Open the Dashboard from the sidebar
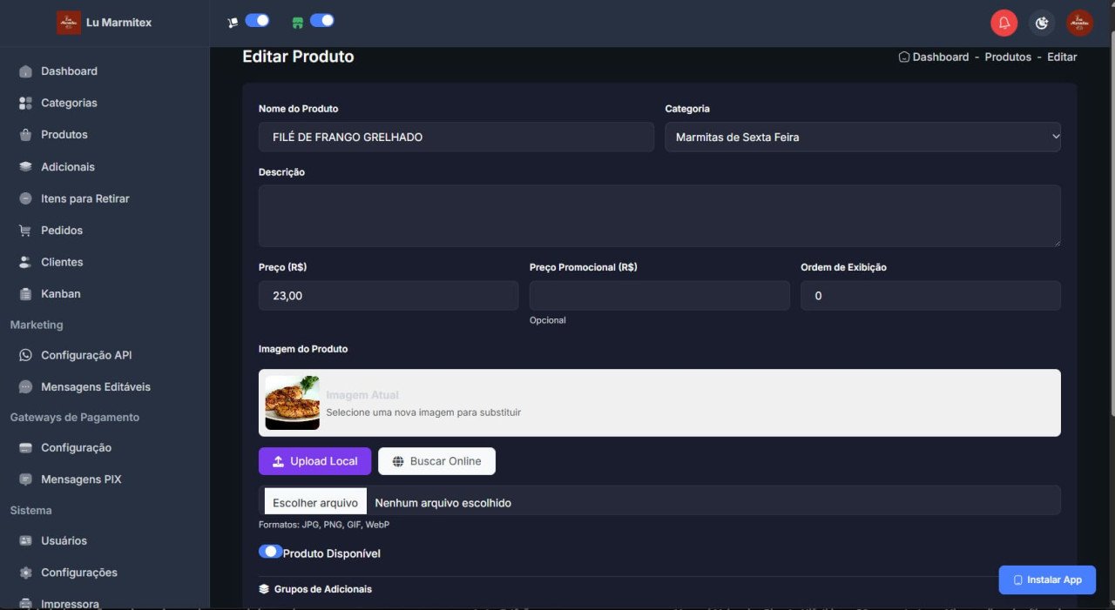1115x610 pixels. tap(69, 70)
